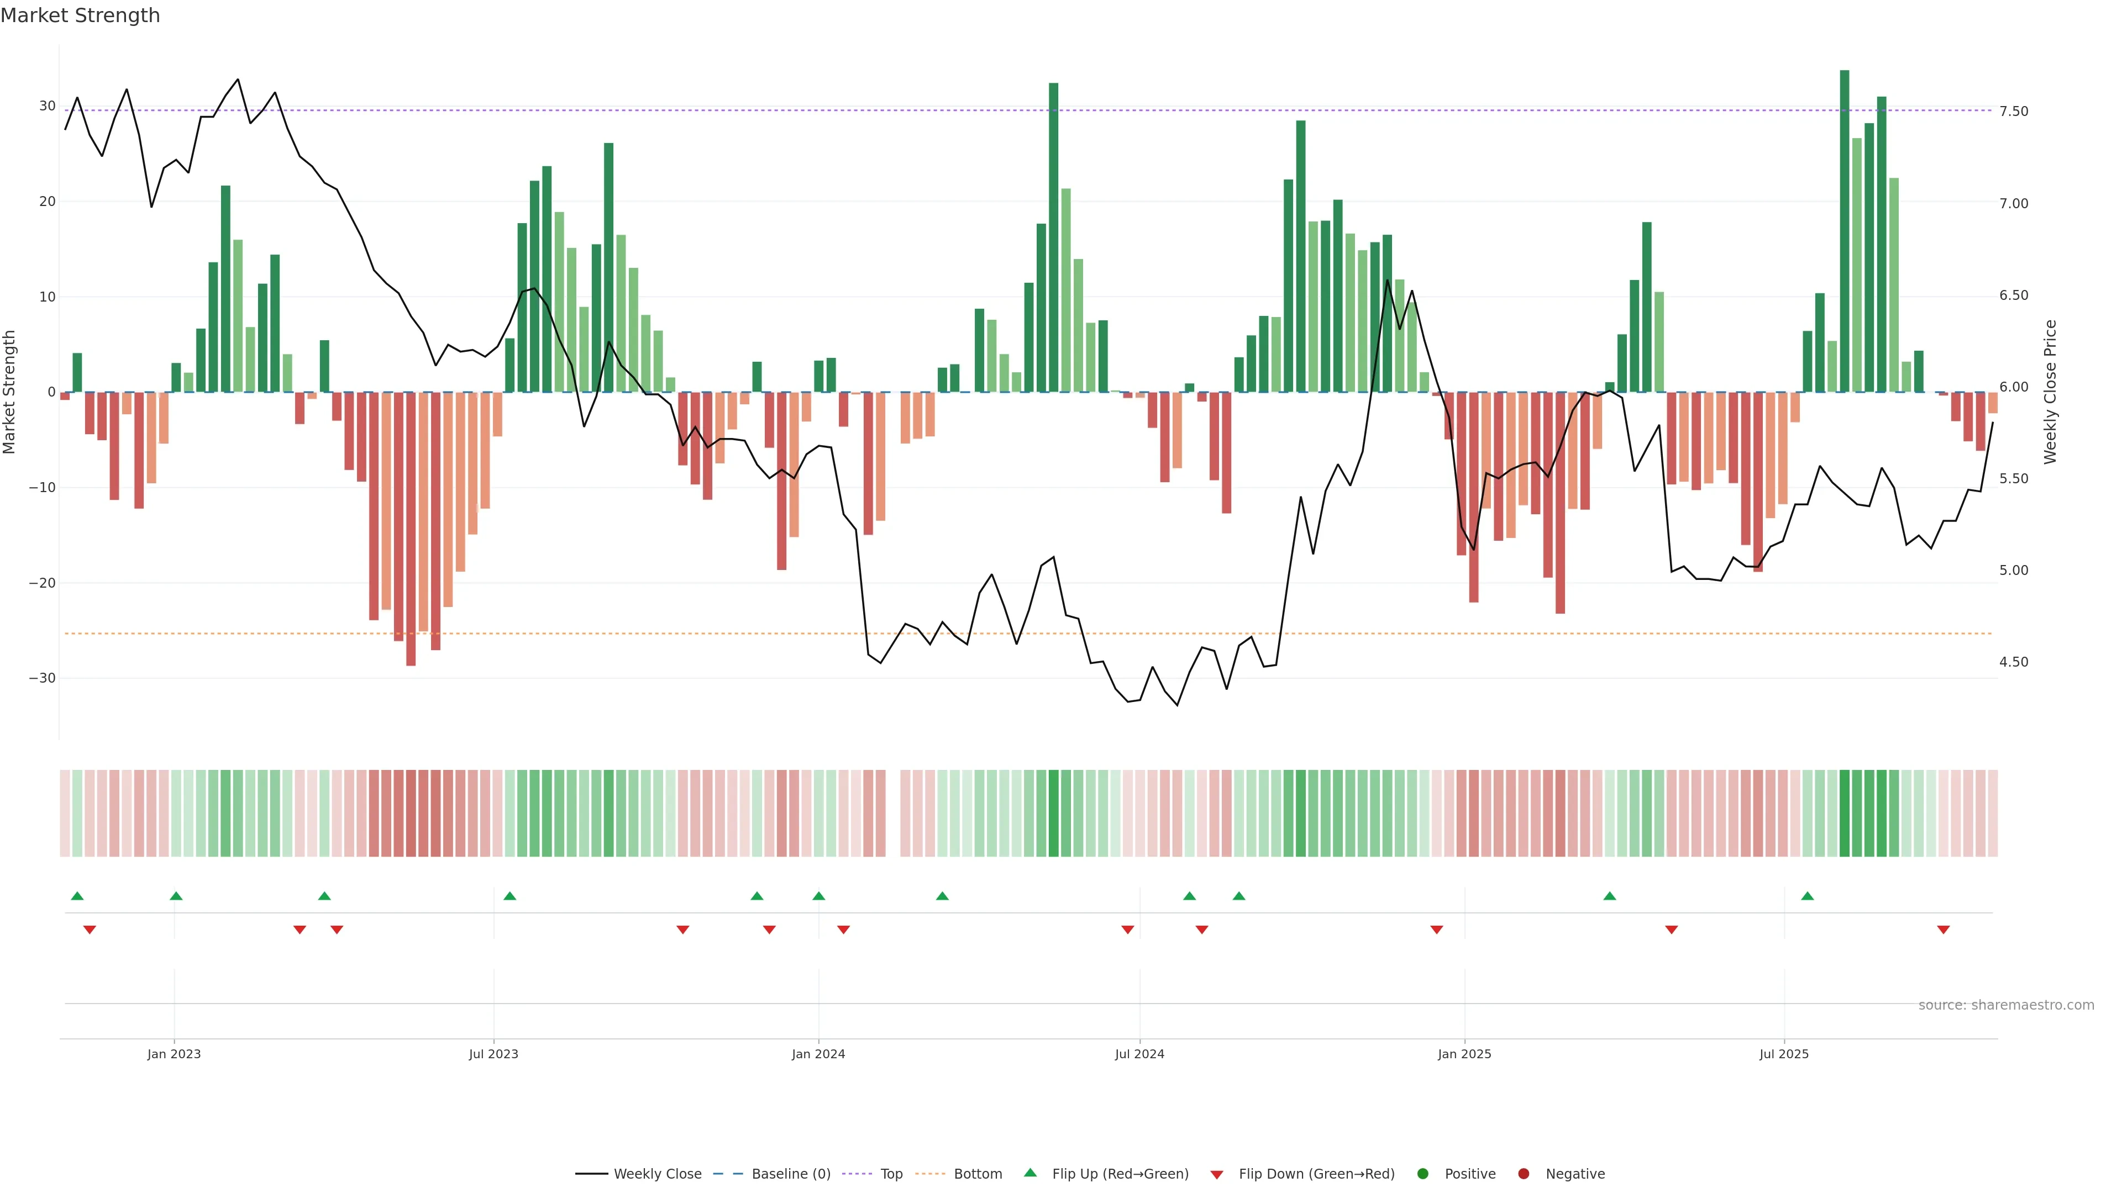The height and width of the screenshot is (1193, 2122).
Task: Click green flip-up marker near Jul 2023
Action: click(x=510, y=896)
